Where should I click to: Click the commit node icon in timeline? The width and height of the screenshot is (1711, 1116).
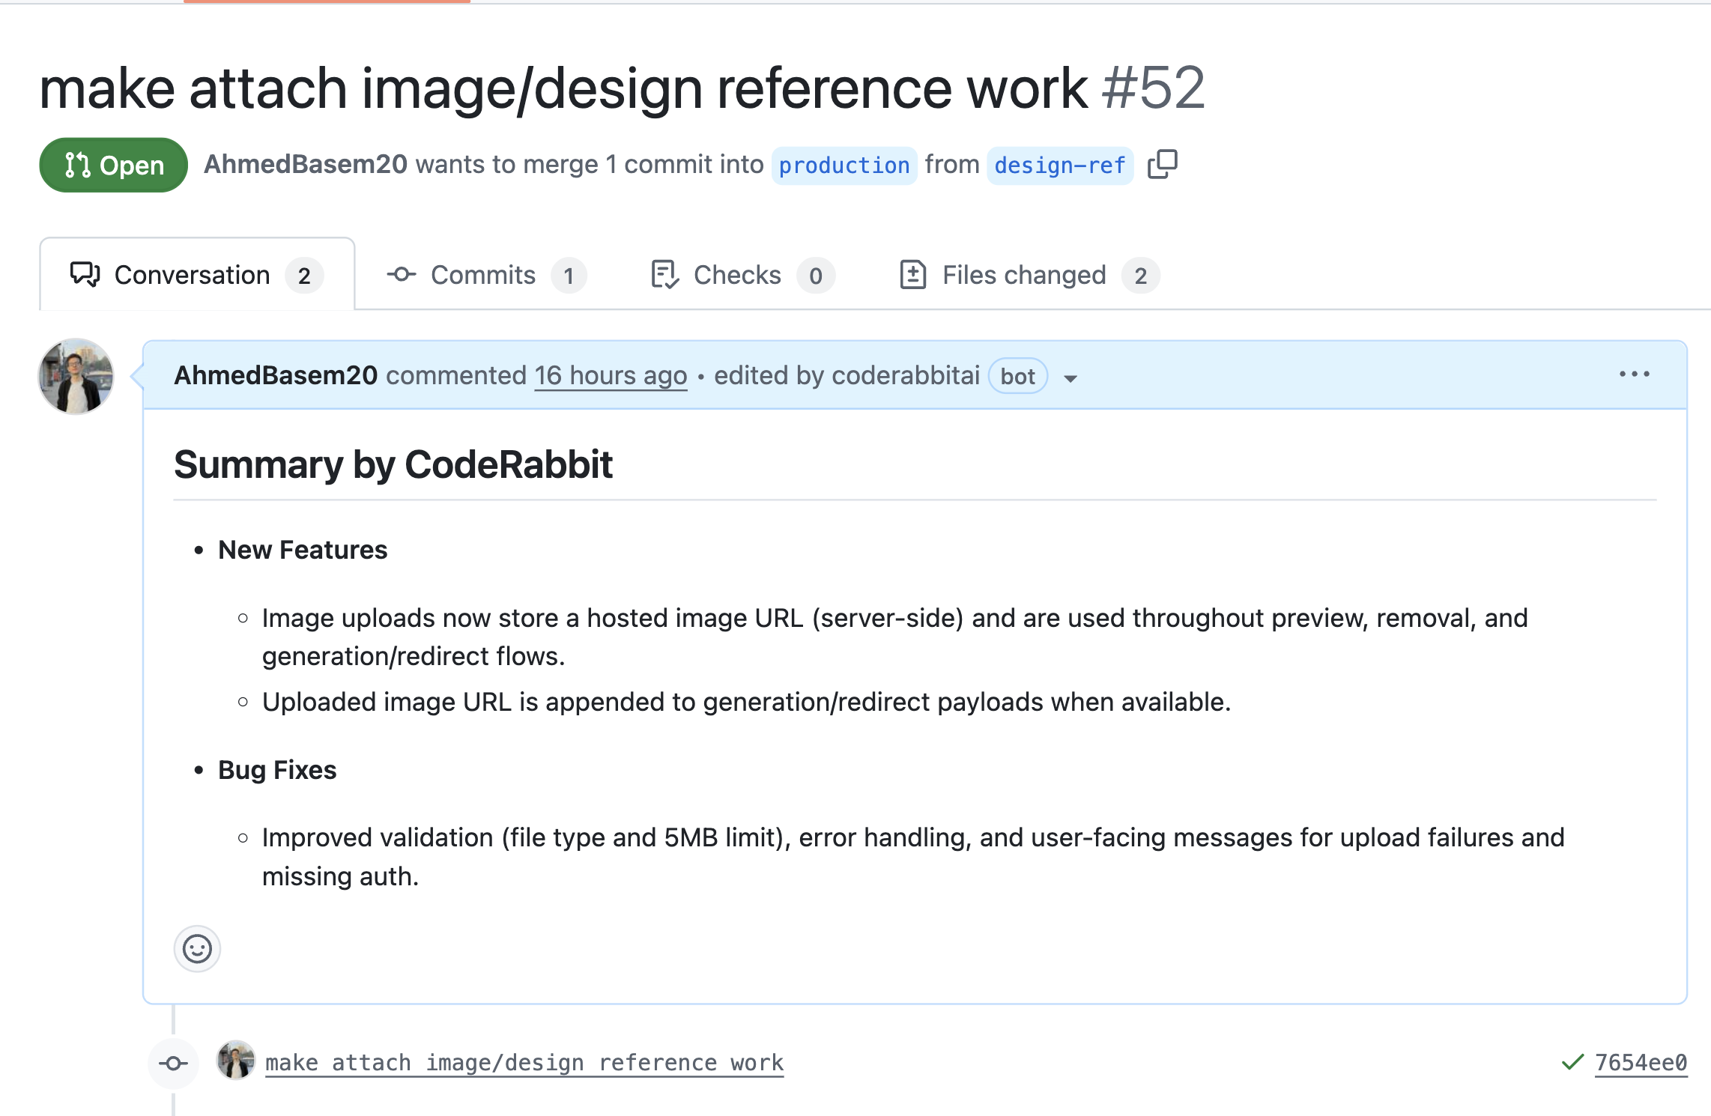click(174, 1063)
